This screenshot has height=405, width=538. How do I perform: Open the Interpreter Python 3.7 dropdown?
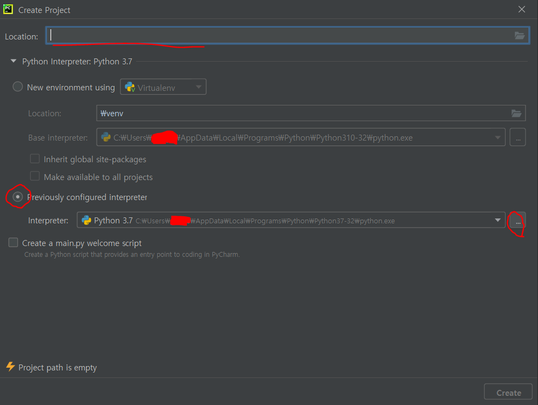(291, 220)
